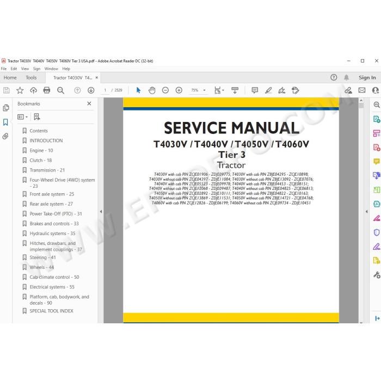Open the Wheels - 44 bookmark
The height and width of the screenshot is (381, 381).
(x=42, y=267)
